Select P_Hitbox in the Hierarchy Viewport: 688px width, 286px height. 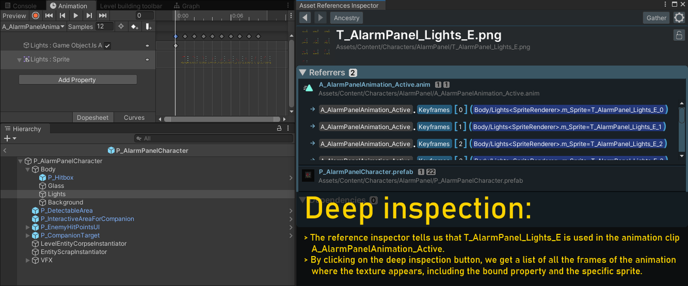coord(56,178)
